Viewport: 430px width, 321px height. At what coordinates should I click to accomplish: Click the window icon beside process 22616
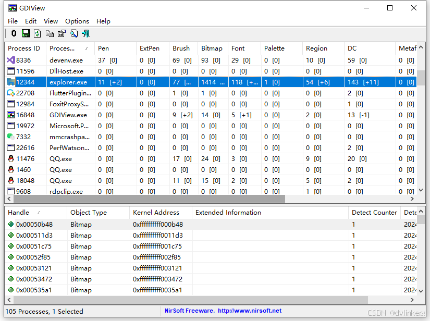click(11, 148)
